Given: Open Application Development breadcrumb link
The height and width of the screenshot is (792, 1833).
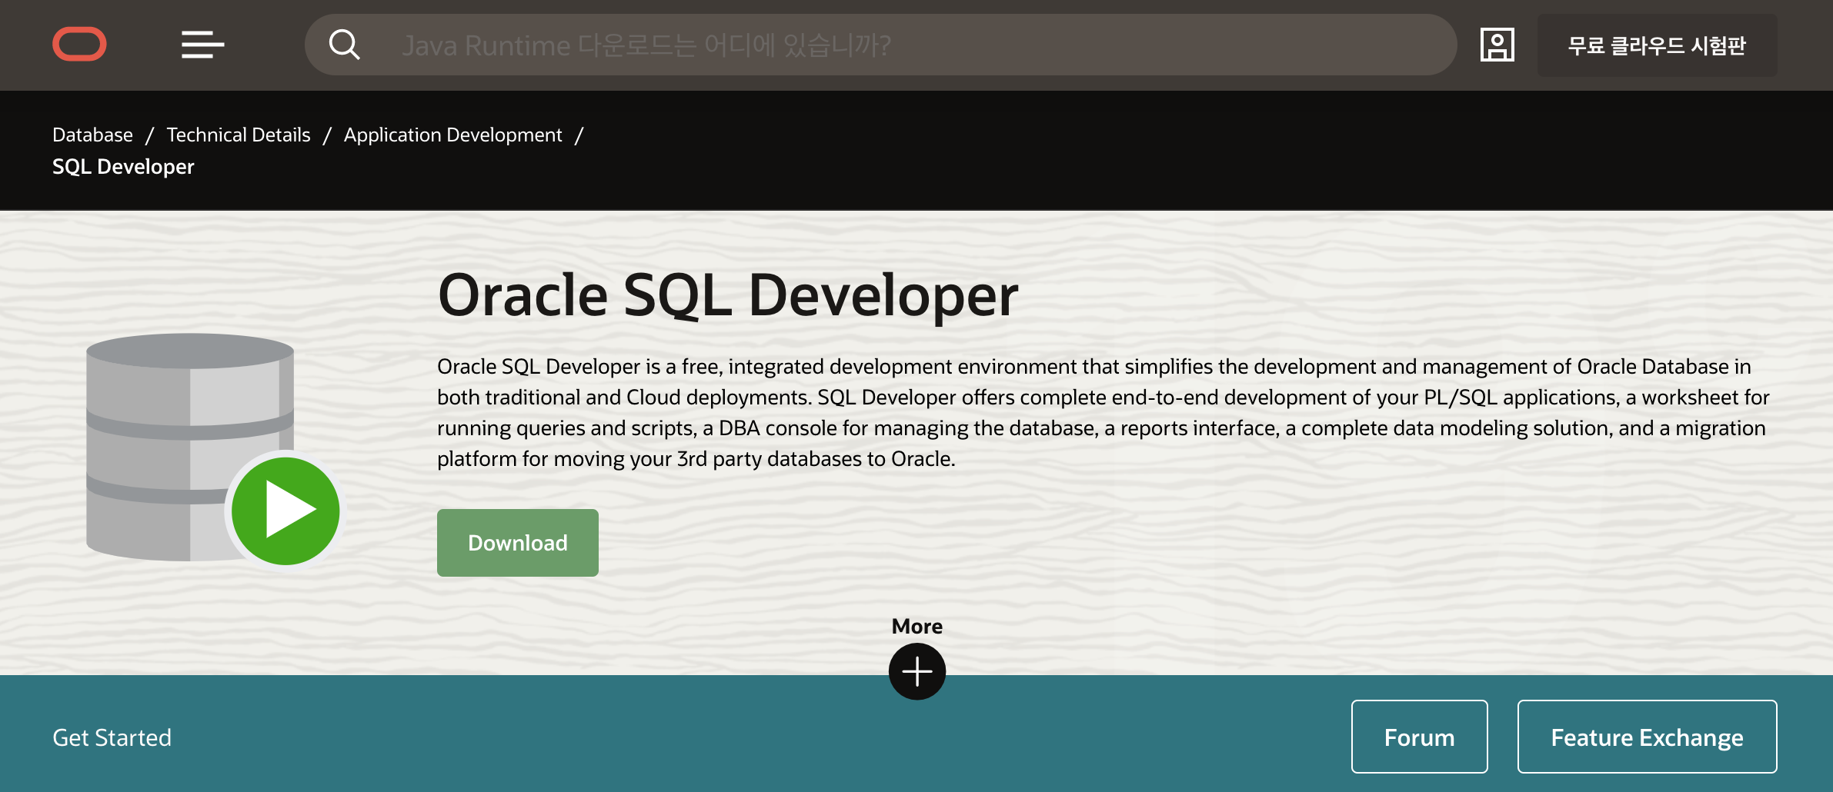Looking at the screenshot, I should click(453, 135).
